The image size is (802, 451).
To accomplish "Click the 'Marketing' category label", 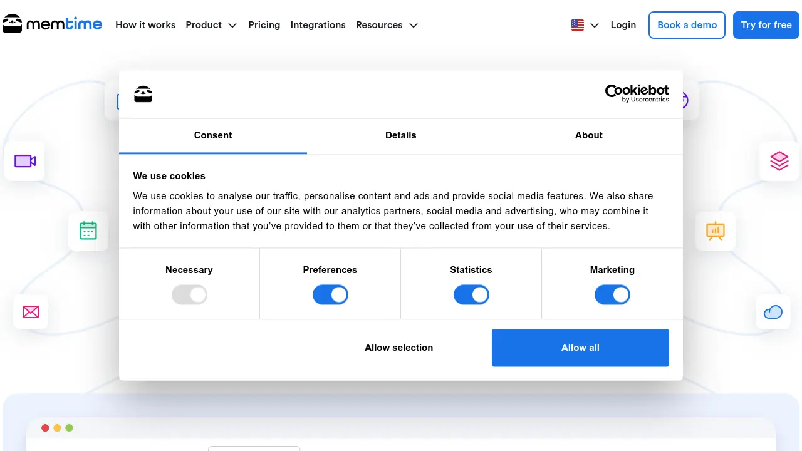I will click(x=612, y=270).
